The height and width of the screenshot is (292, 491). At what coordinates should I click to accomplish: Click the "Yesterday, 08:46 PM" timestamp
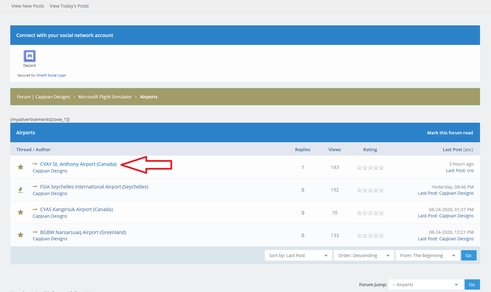[x=453, y=187]
